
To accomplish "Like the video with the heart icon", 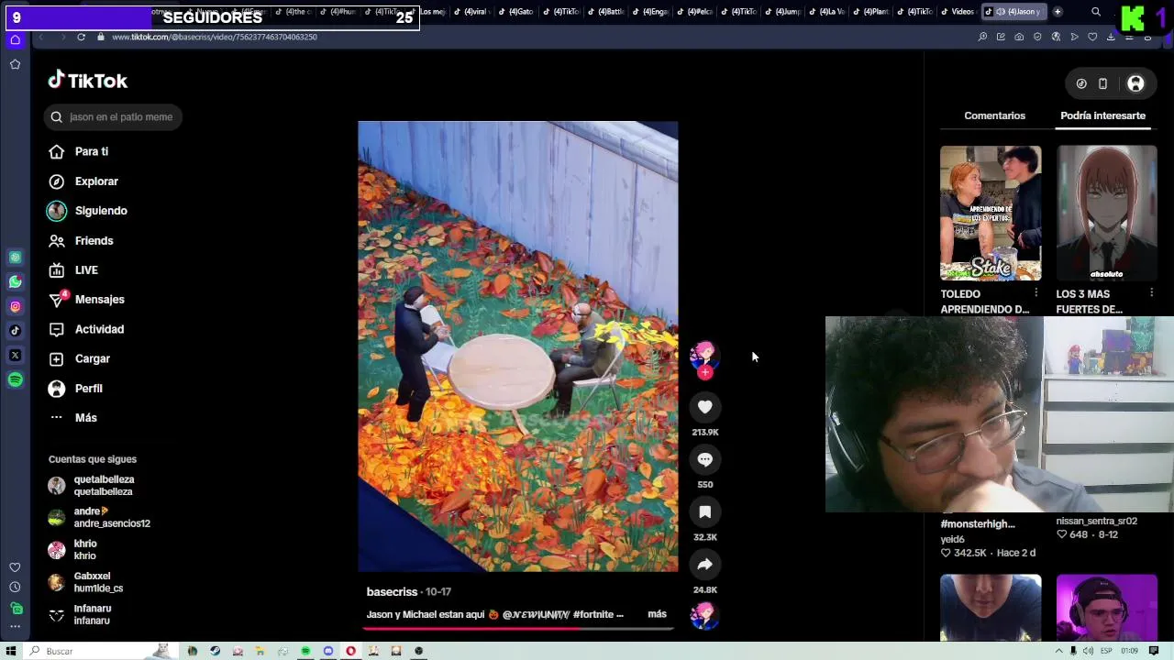I will coord(704,407).
